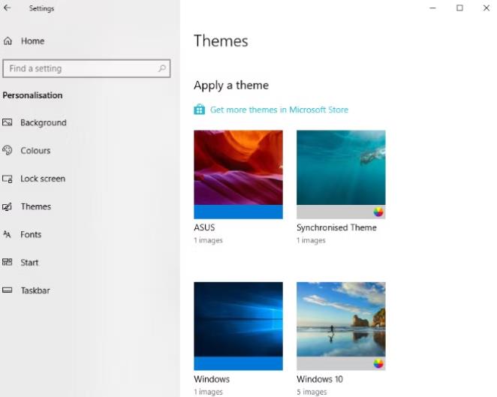This screenshot has width=497, height=397.
Task: Click the blue colour bar under ASUS
Action: pyautogui.click(x=238, y=212)
